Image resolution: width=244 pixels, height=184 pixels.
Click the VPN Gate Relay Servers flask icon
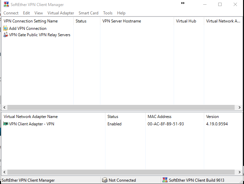(6, 35)
